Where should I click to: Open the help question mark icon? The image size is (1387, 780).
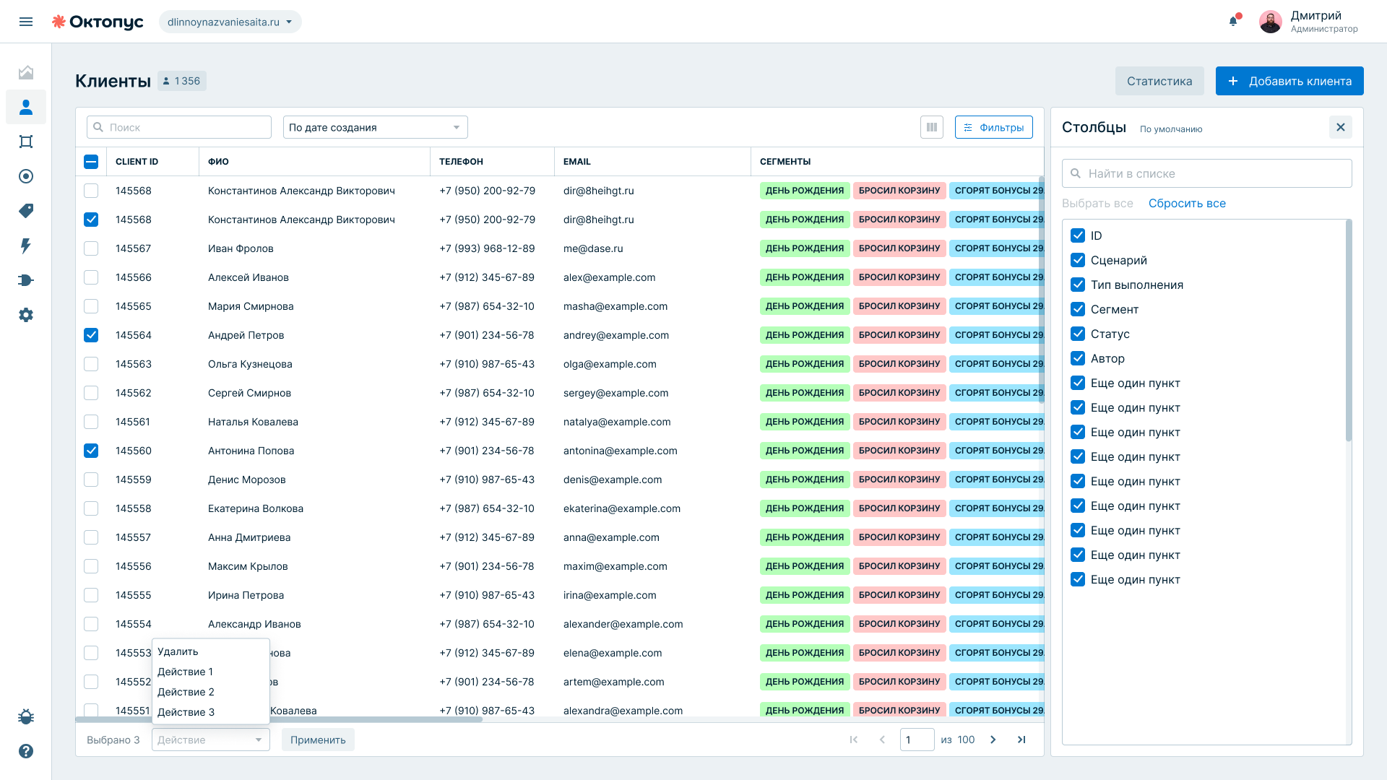coord(26,751)
